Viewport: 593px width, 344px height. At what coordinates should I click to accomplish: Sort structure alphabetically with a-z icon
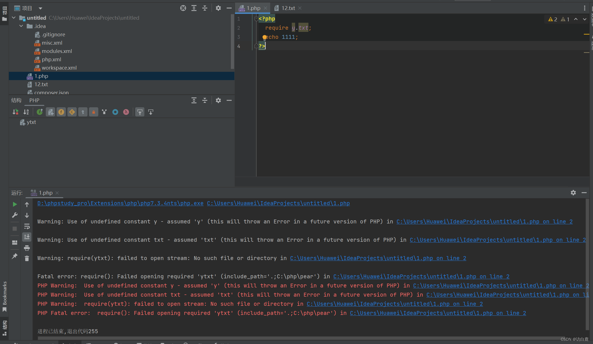coord(26,112)
